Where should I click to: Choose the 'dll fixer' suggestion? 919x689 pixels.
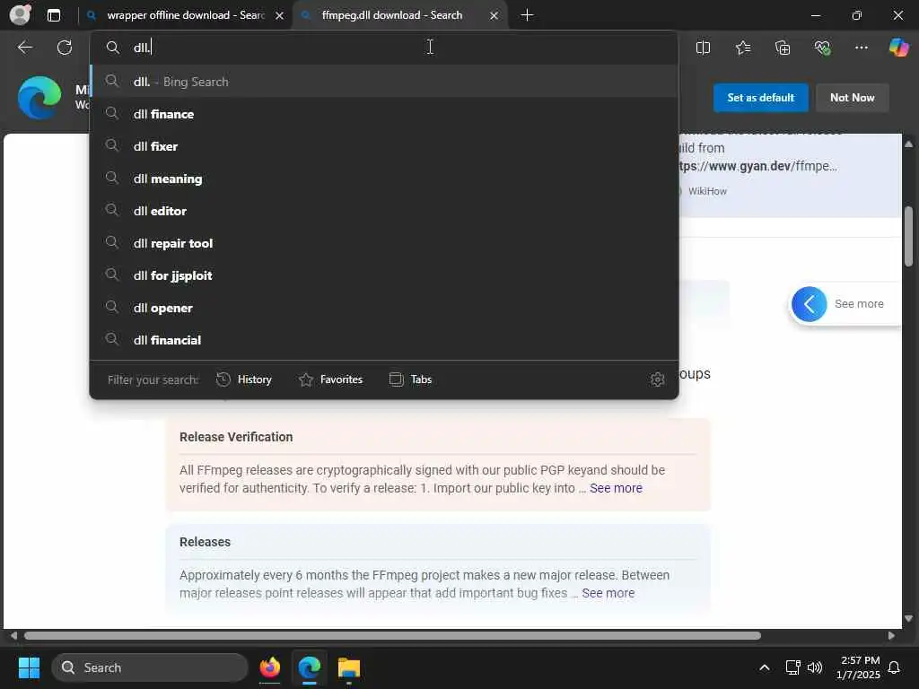pyautogui.click(x=384, y=146)
